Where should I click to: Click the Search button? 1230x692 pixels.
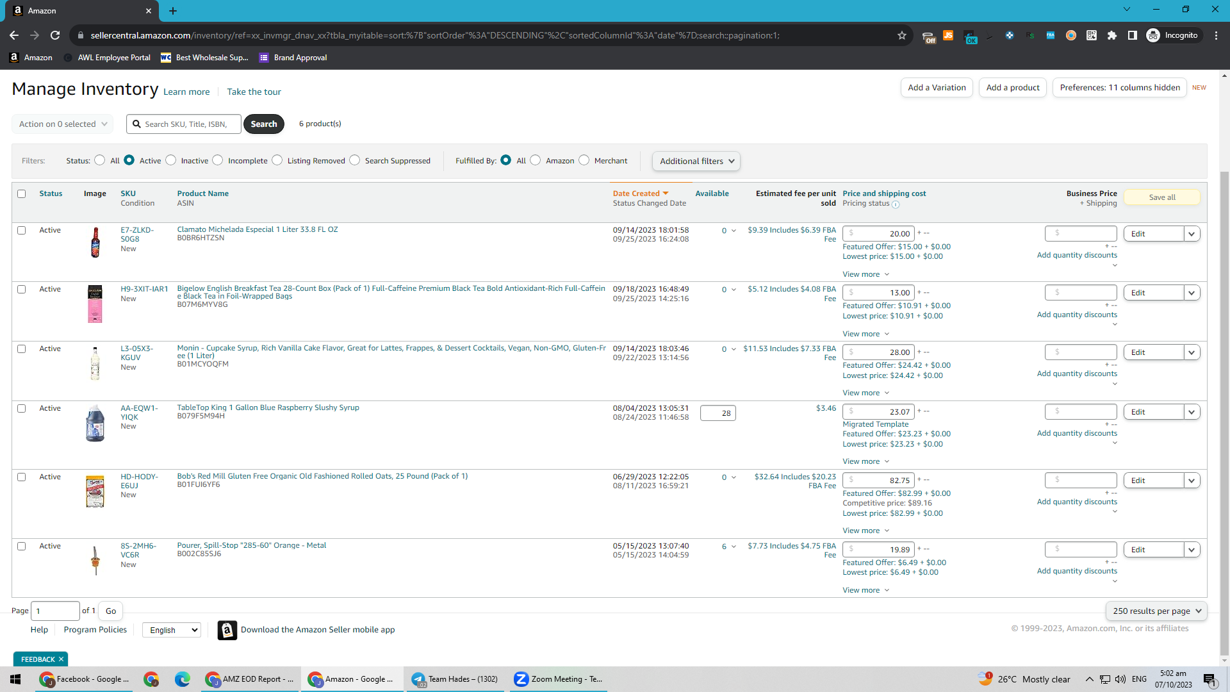(264, 124)
